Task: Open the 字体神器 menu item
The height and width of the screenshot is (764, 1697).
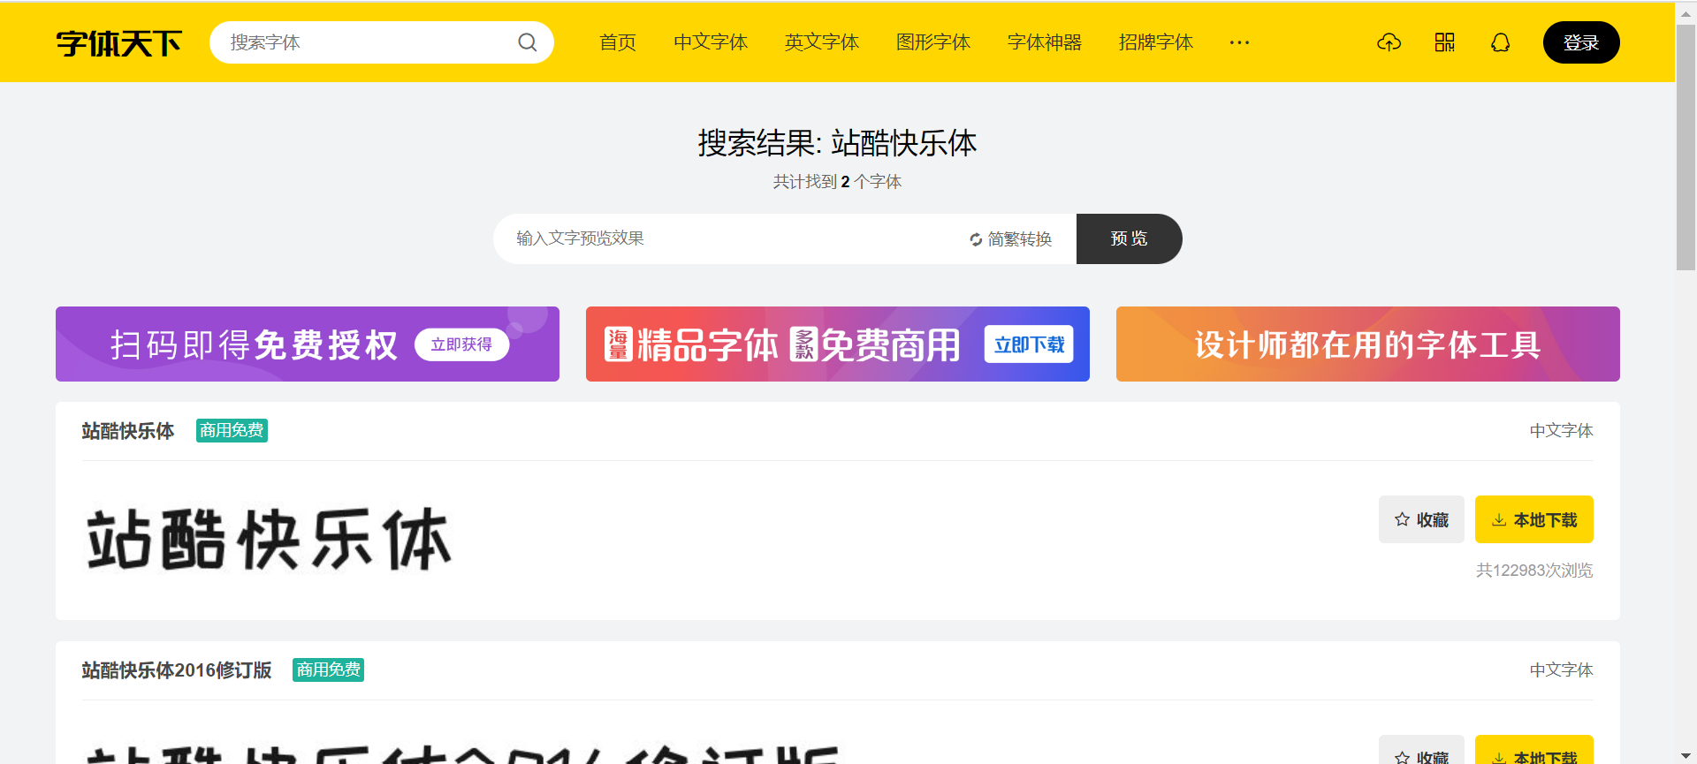Action: click(x=1045, y=42)
